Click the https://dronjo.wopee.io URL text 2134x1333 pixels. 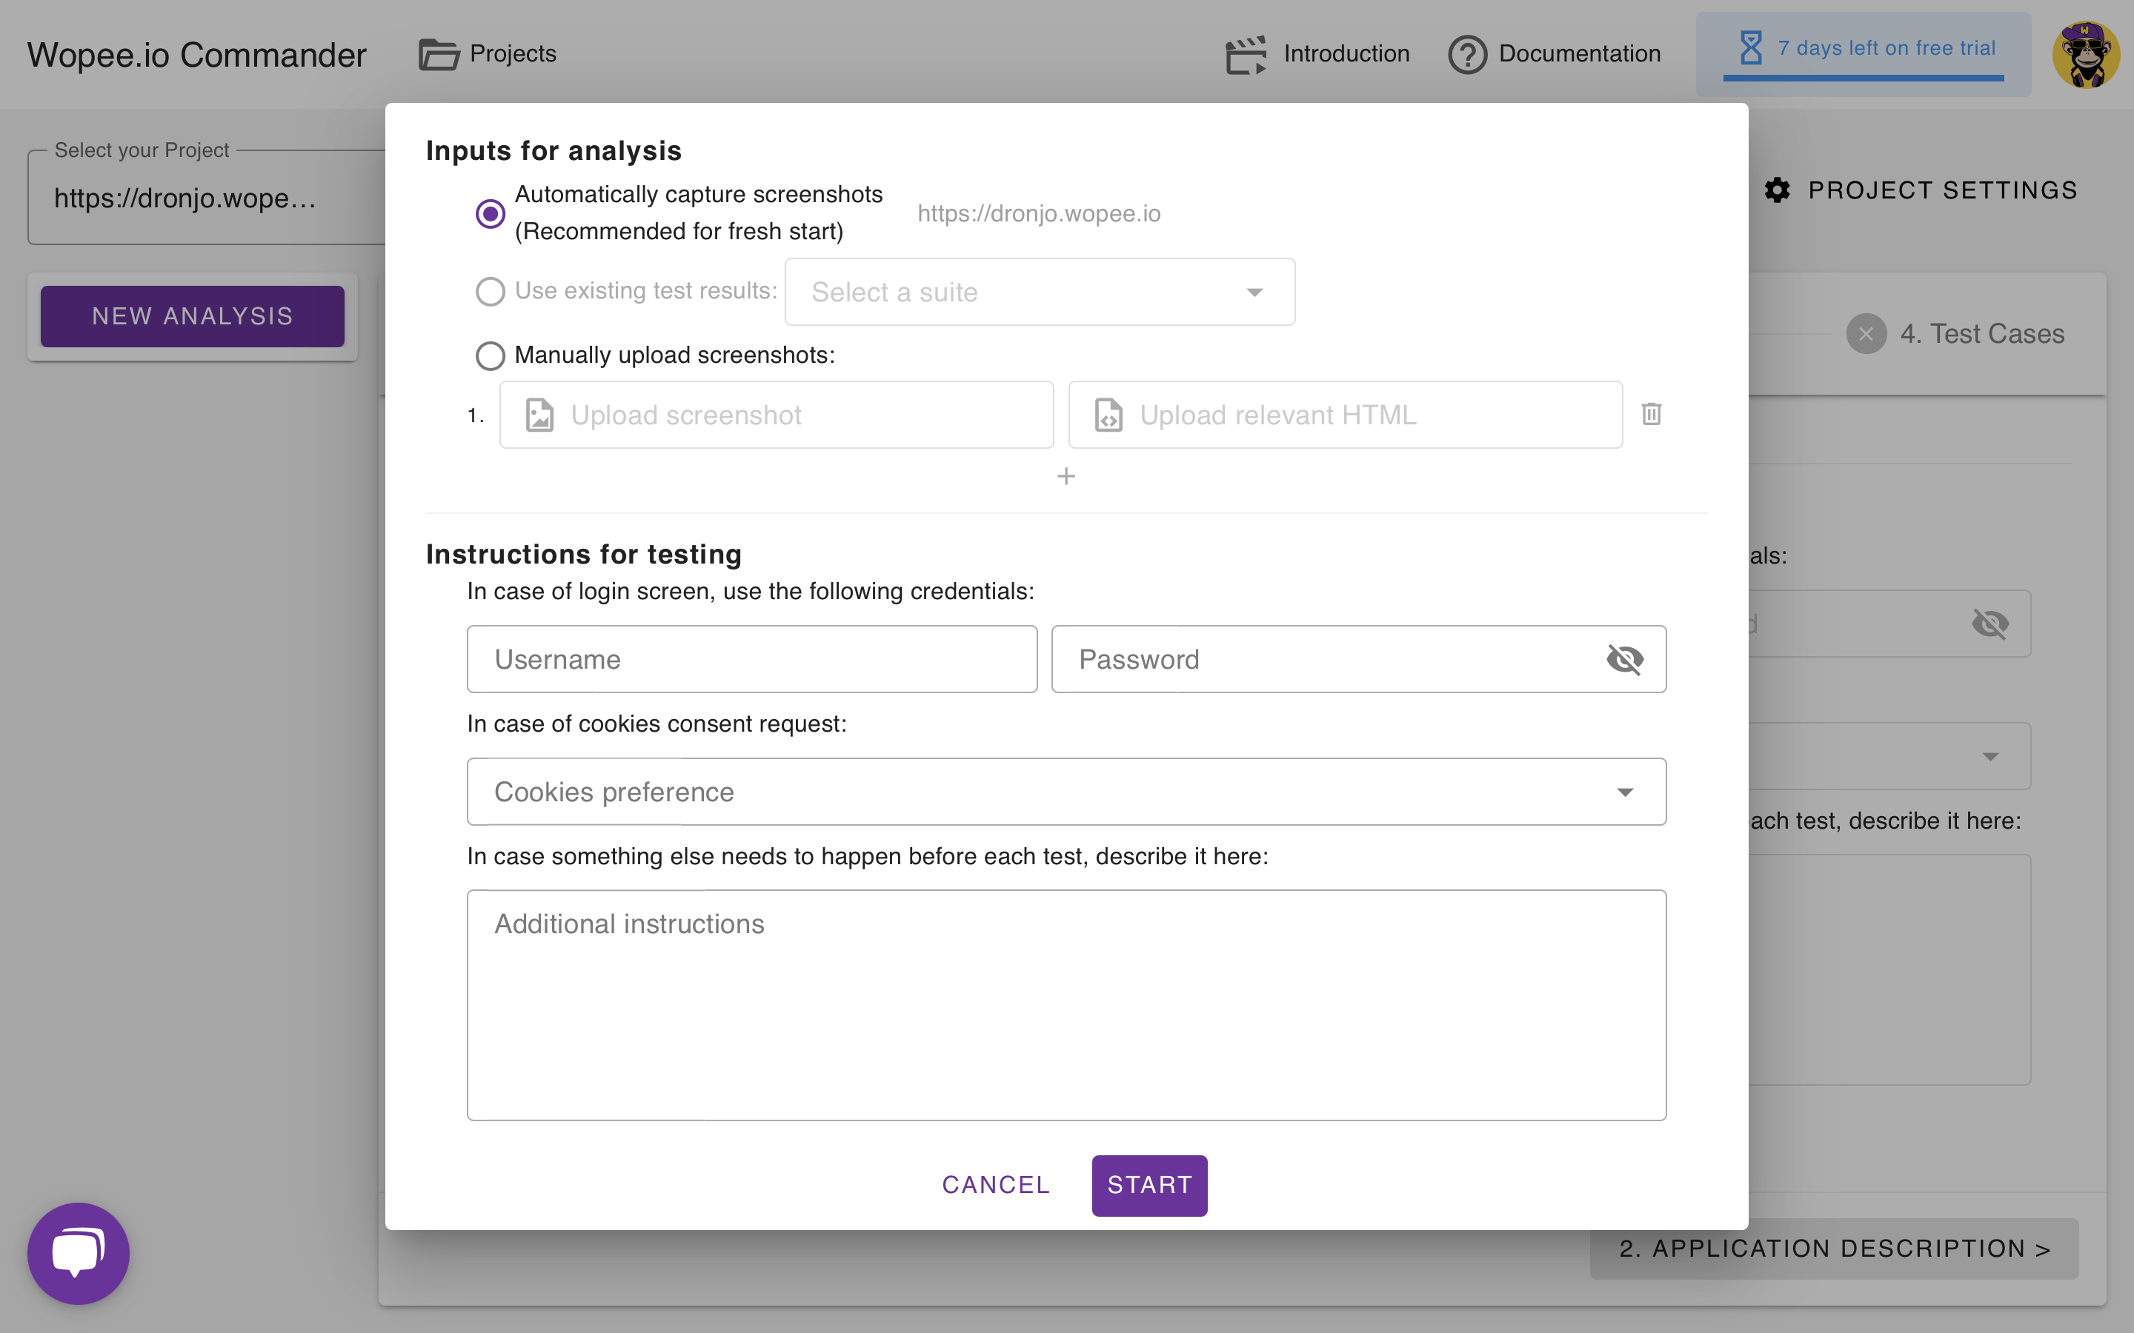click(x=1039, y=213)
